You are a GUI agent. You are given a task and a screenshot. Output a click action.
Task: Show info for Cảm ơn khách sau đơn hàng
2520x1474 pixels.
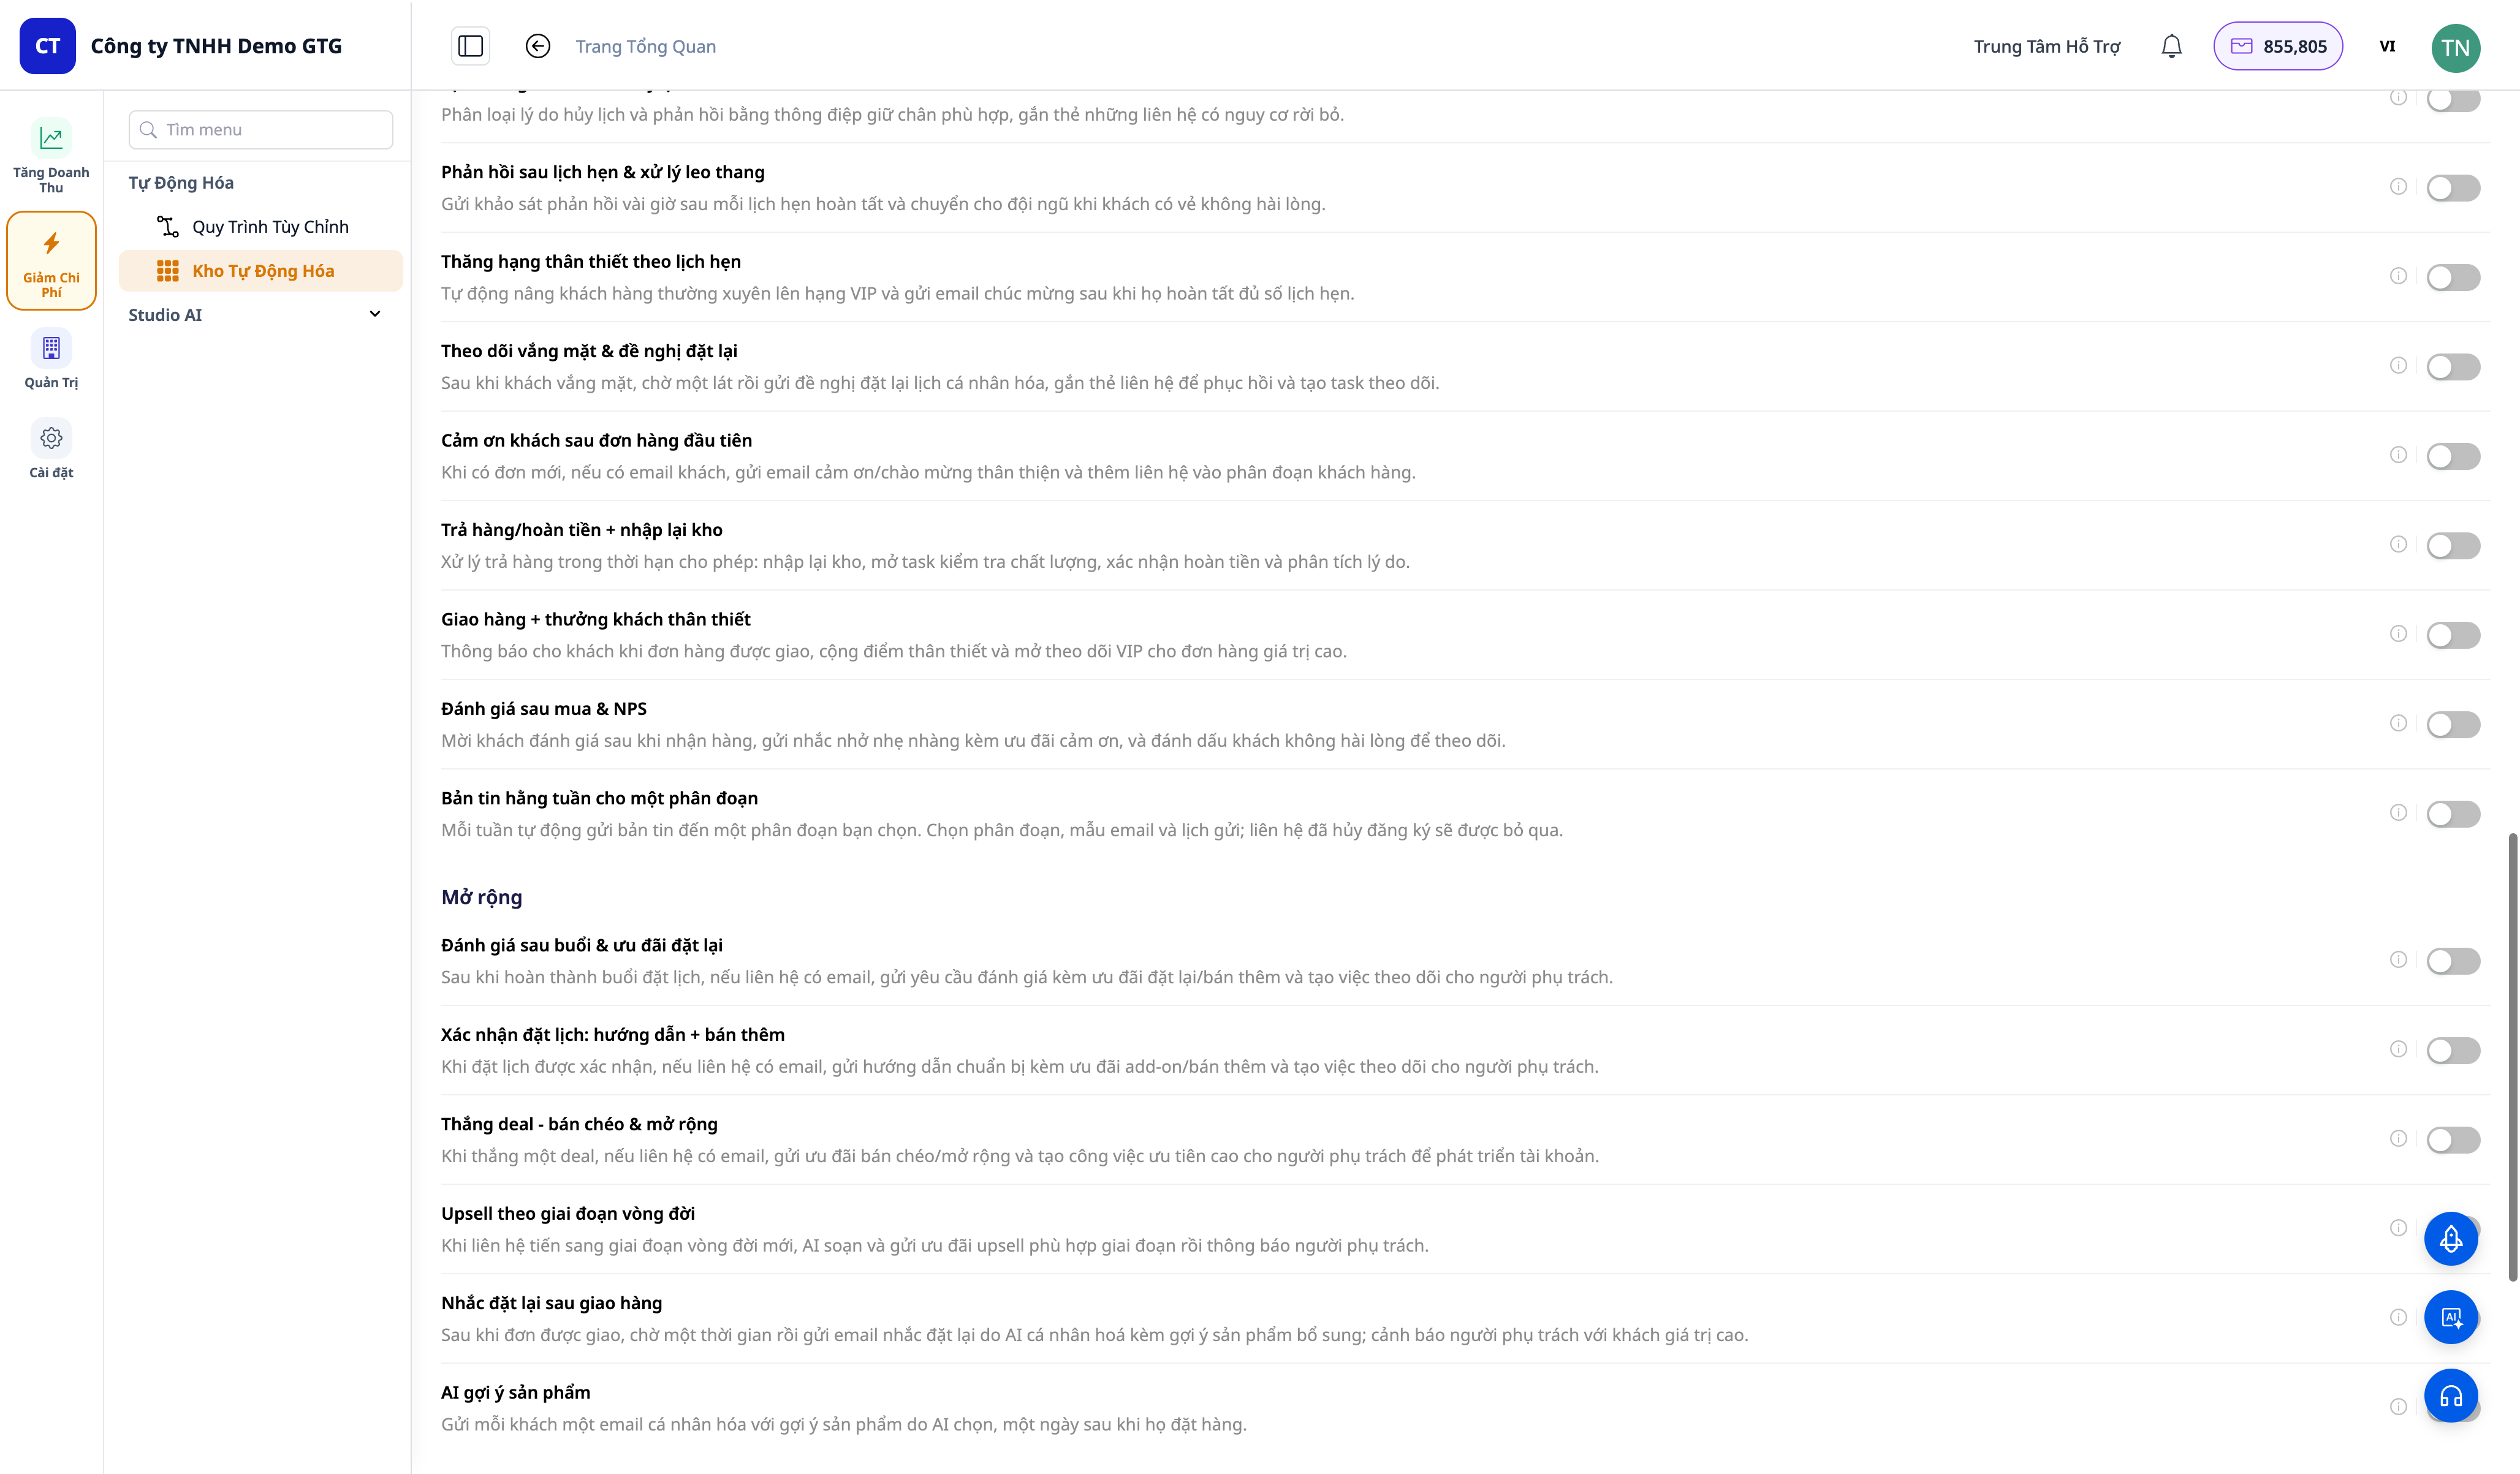pos(2398,455)
